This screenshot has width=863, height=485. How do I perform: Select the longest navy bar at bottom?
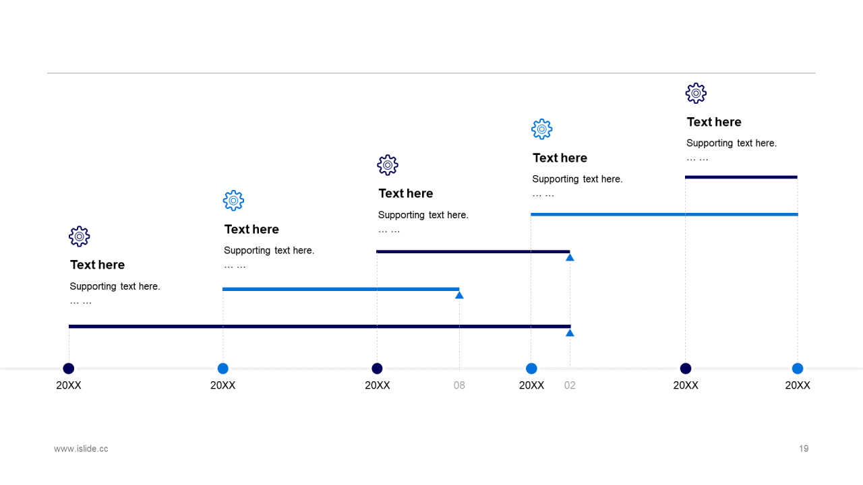(x=320, y=327)
